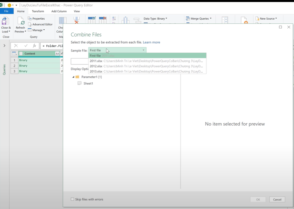Click the Cancel button
The image size is (294, 209).
(277, 199)
